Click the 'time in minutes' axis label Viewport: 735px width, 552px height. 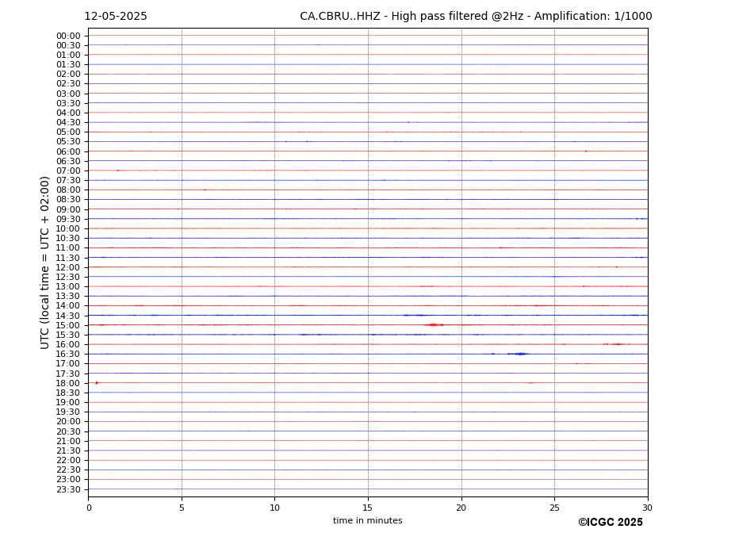368,520
